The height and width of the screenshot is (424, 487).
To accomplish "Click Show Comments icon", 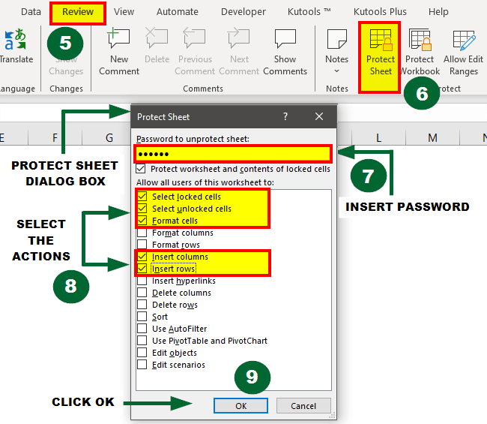I will tap(285, 39).
